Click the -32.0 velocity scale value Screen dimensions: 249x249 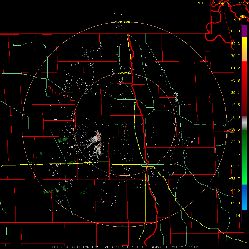[234, 142]
